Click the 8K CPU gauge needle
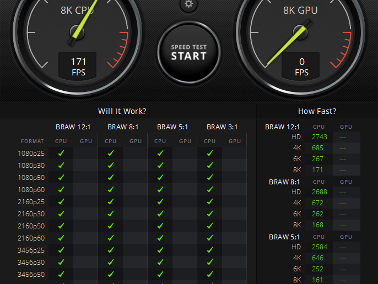The height and width of the screenshot is (284, 378). point(83,20)
